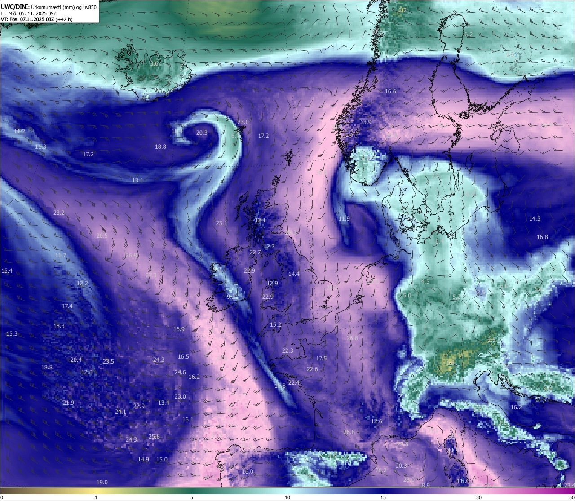Select the 23.1 value west of Scotland
The width and height of the screenshot is (575, 501).
tap(221, 223)
